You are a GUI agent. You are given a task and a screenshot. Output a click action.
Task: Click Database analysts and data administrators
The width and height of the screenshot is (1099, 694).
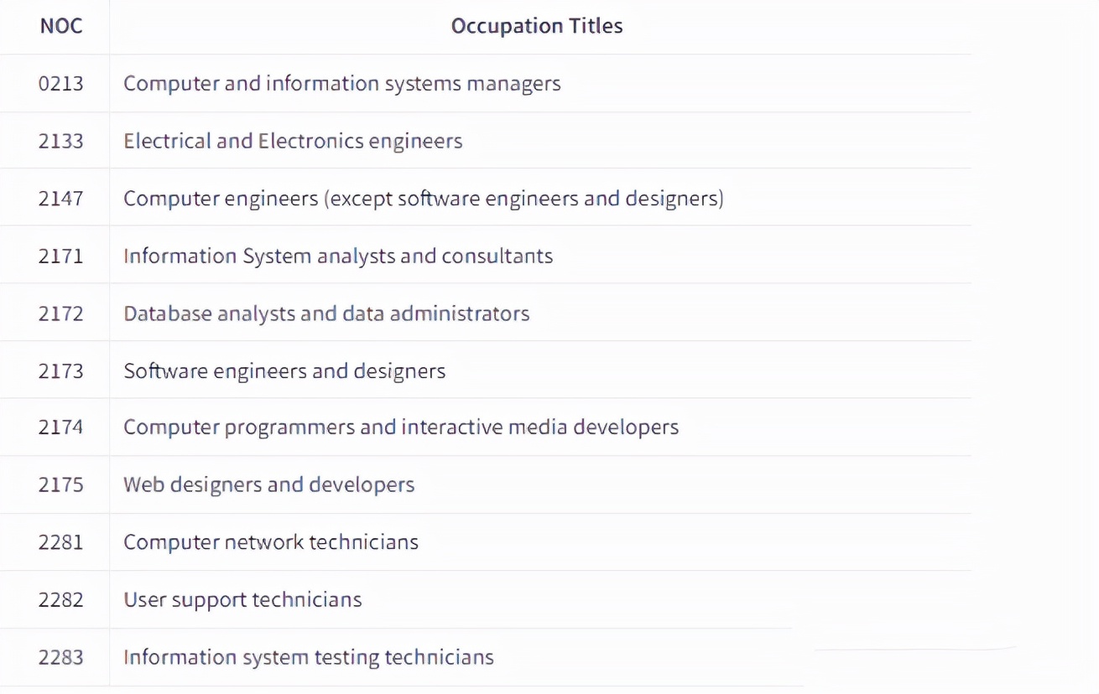[x=326, y=313]
